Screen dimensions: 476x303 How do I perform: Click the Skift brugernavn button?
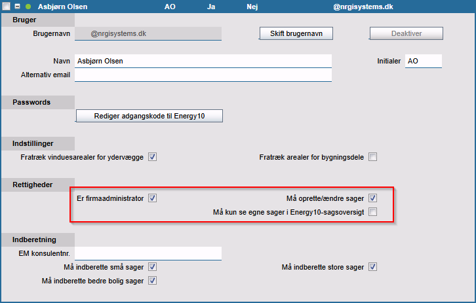[x=296, y=33]
